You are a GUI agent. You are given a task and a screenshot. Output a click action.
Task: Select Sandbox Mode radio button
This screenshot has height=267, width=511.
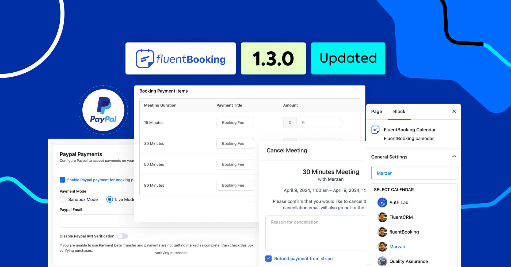(63, 199)
